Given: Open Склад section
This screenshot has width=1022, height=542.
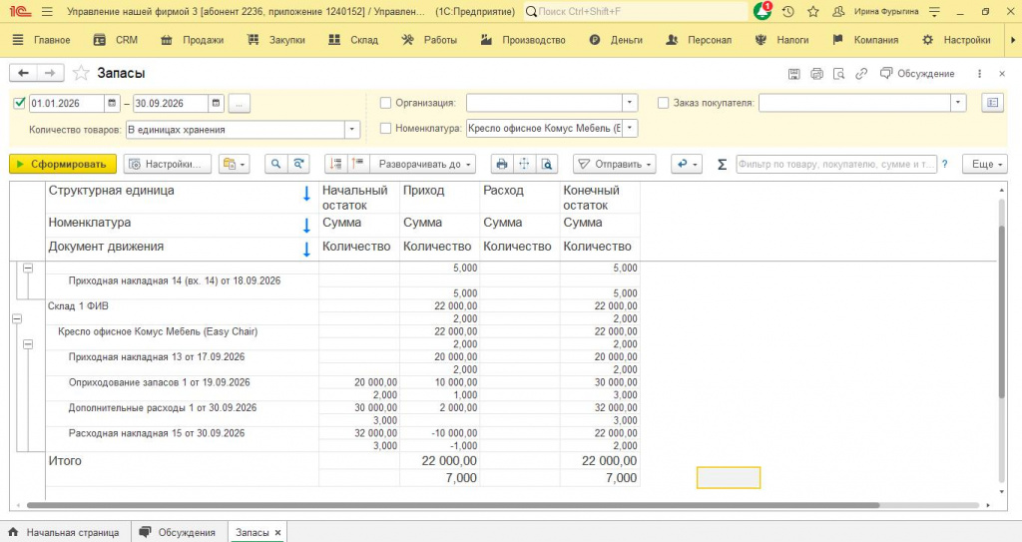Looking at the screenshot, I should tap(353, 40).
